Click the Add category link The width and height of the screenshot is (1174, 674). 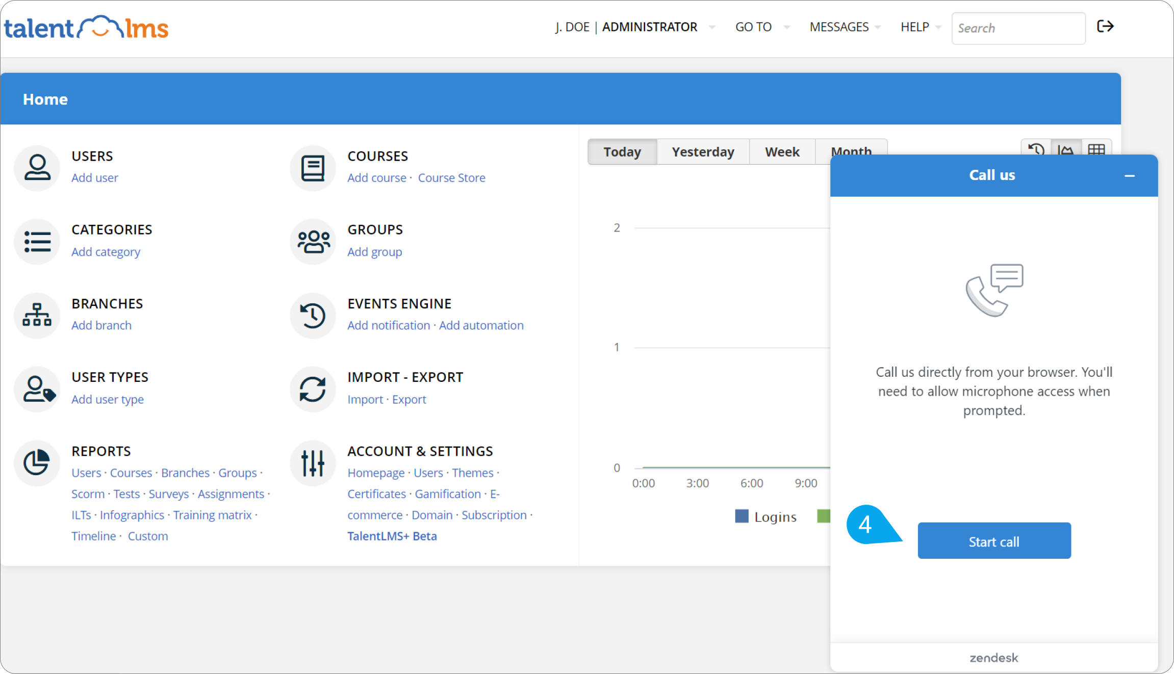point(106,252)
